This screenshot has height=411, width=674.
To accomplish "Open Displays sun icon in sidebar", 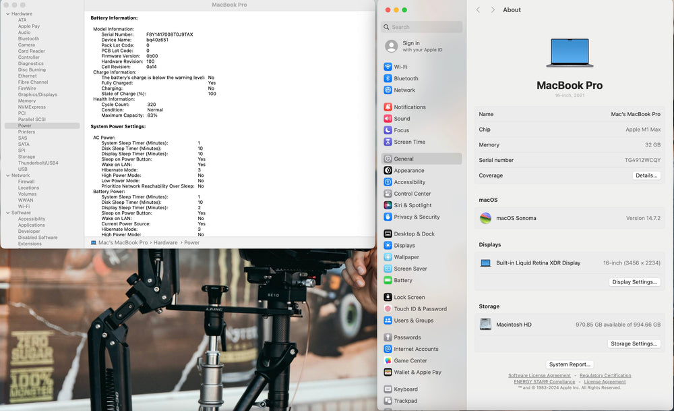I will pyautogui.click(x=388, y=245).
